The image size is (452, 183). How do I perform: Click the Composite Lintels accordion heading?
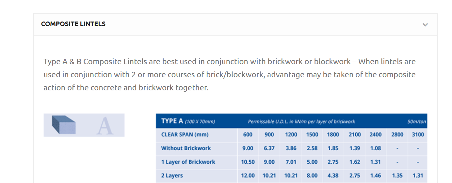click(73, 24)
